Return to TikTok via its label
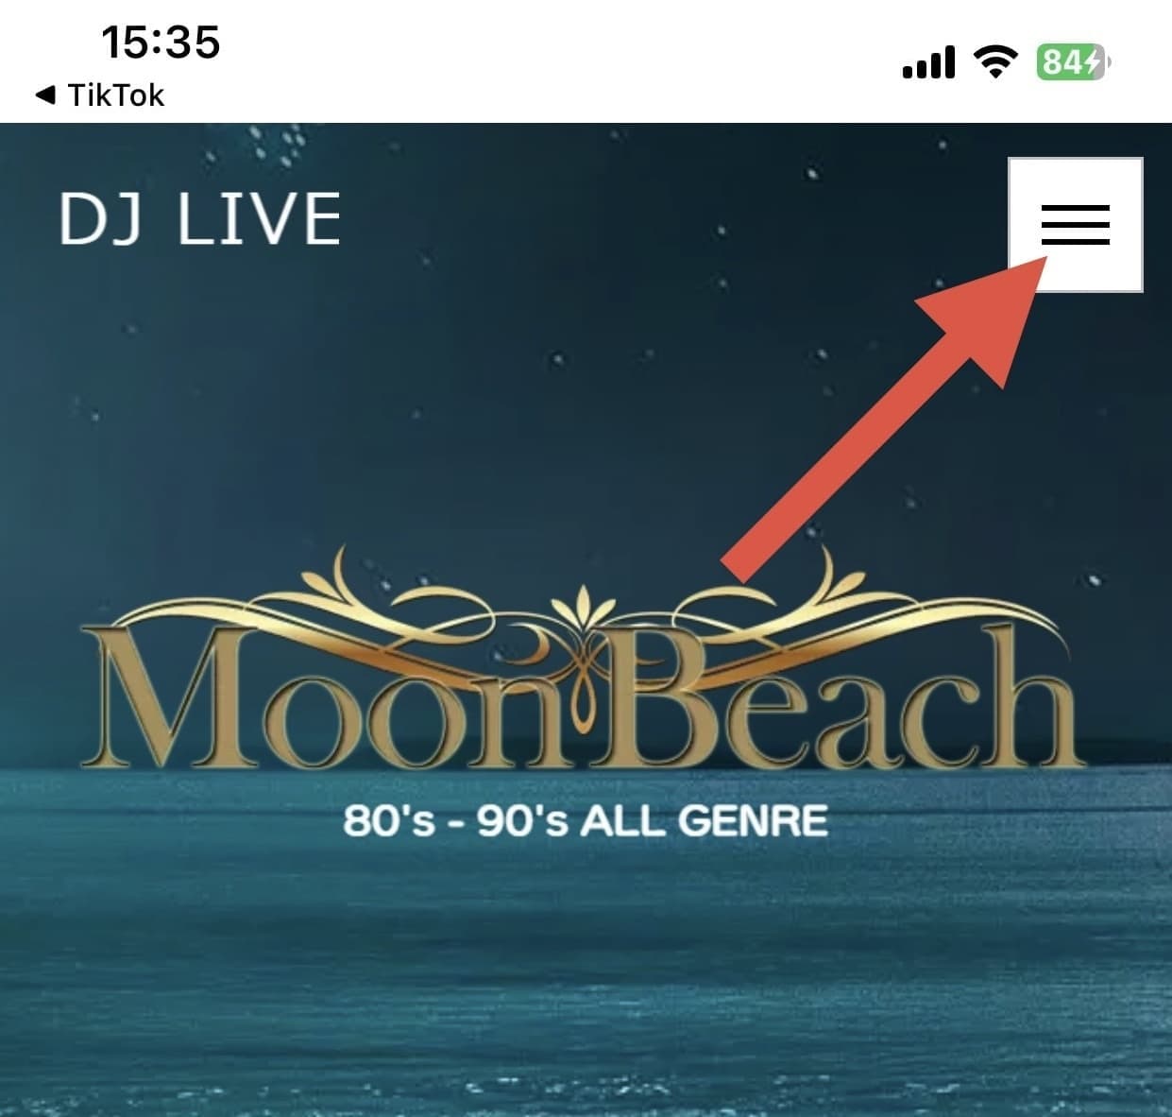 [116, 95]
